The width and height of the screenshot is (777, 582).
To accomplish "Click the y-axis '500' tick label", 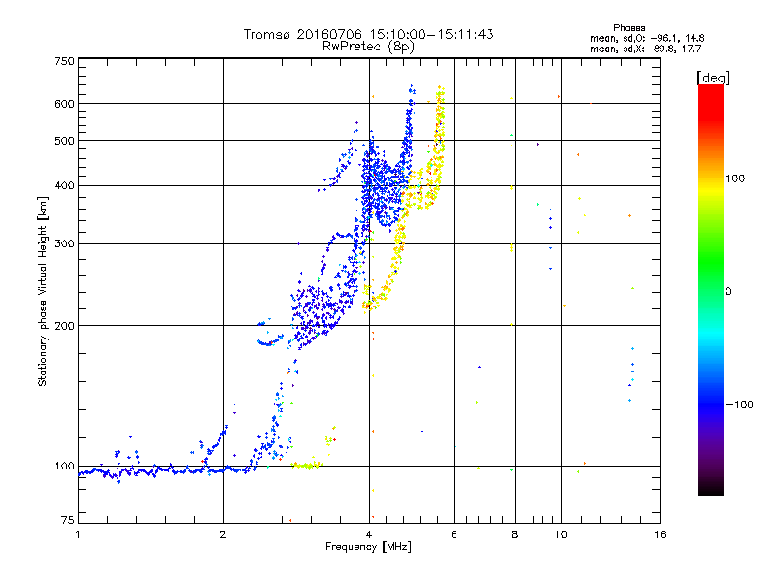I will (x=64, y=141).
